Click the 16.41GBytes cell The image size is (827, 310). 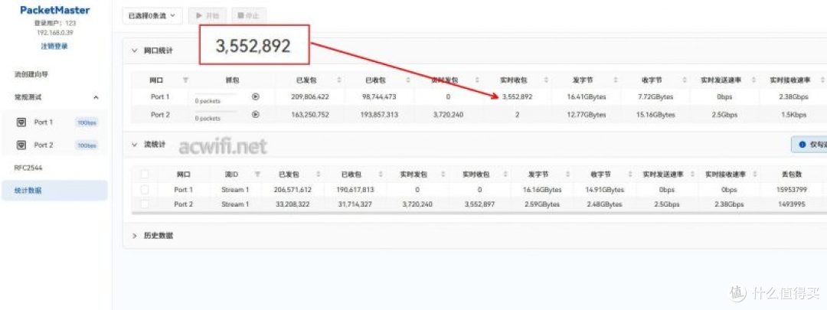[x=587, y=97]
